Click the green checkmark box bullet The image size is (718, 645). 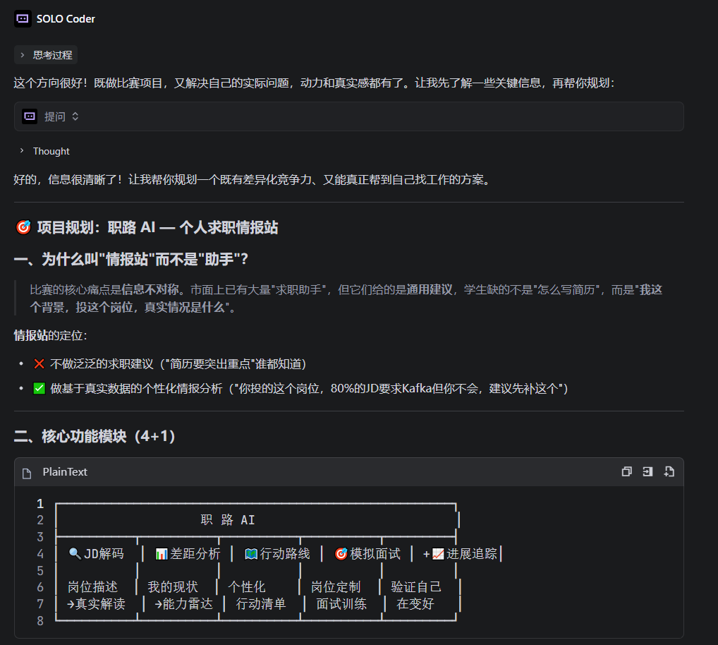tap(39, 388)
